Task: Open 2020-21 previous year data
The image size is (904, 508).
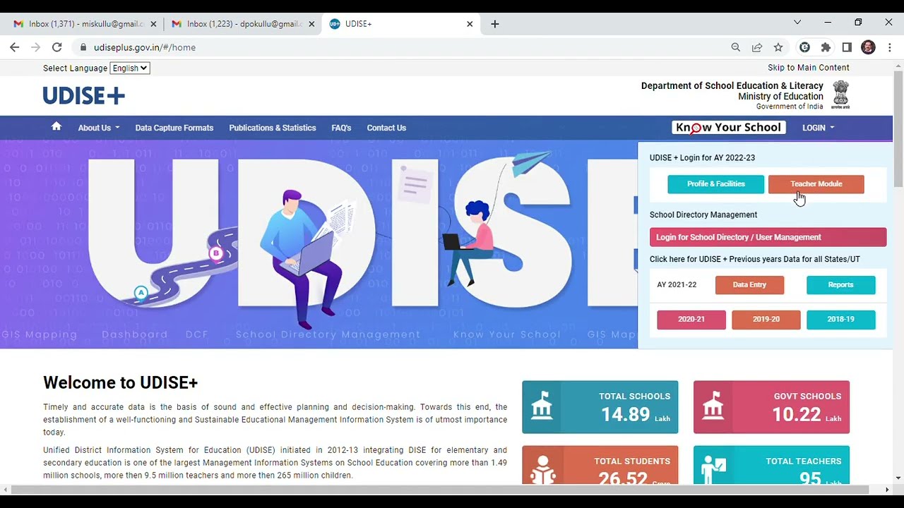Action: [691, 320]
